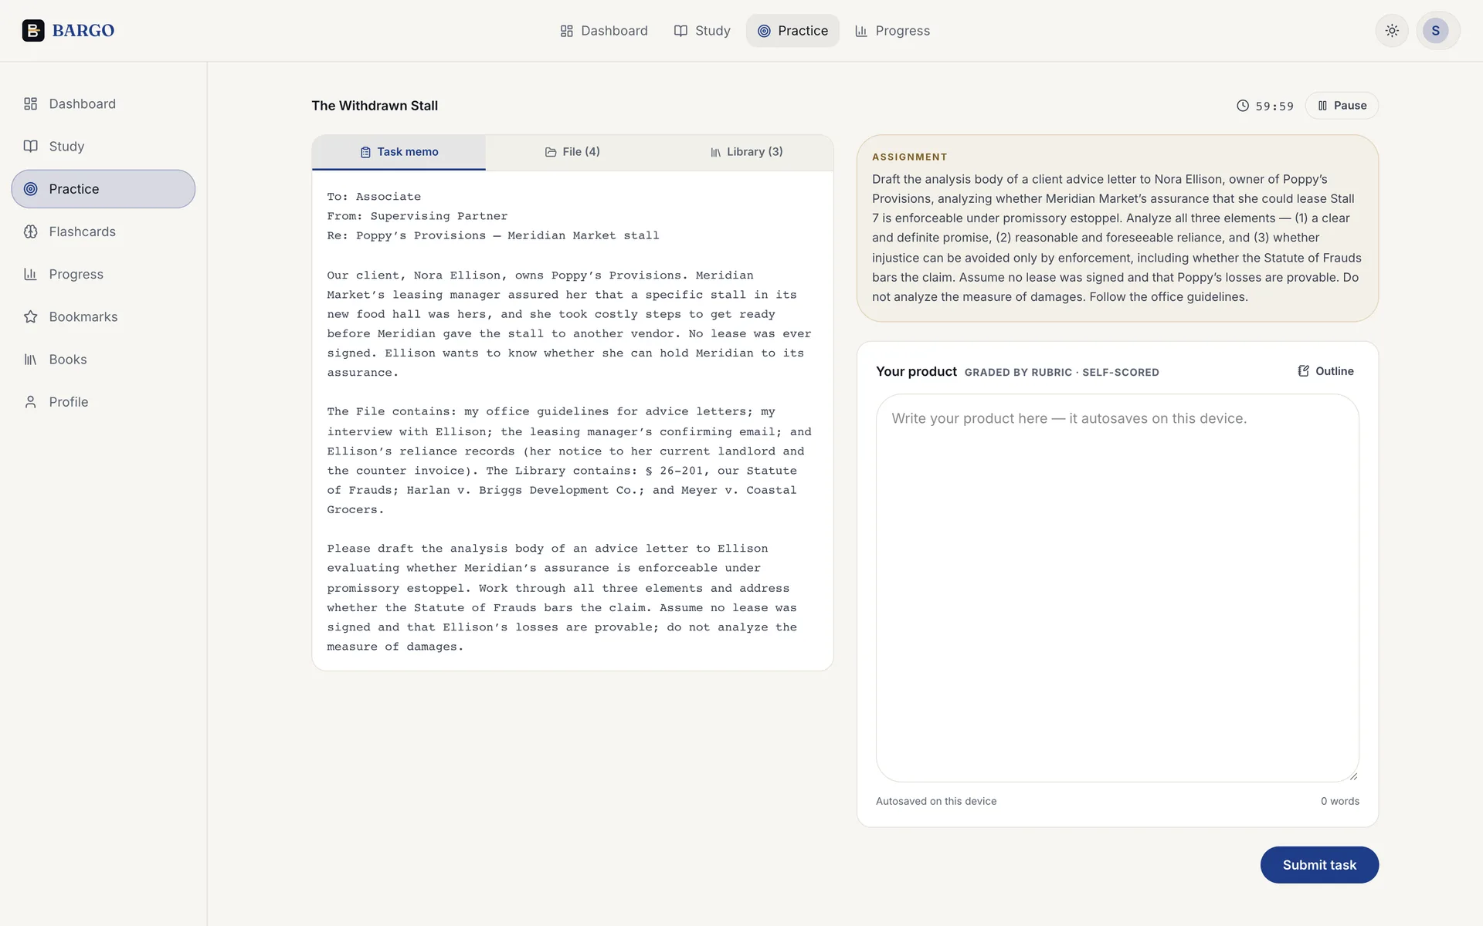Screen dimensions: 1483x926
Task: Go to Bookmarks in the sidebar
Action: (104, 316)
